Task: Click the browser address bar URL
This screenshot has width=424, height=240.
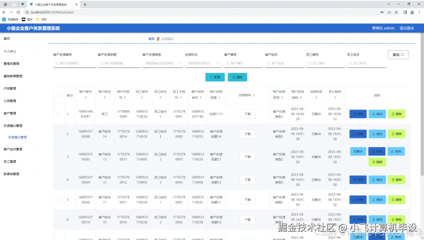Action: [52, 12]
